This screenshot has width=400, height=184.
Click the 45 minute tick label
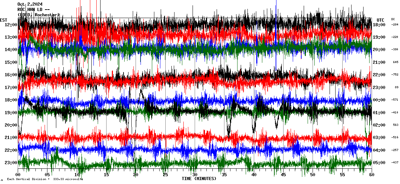[283, 175]
